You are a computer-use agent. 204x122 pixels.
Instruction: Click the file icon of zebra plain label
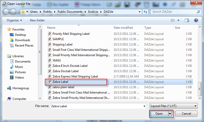coord(49,87)
